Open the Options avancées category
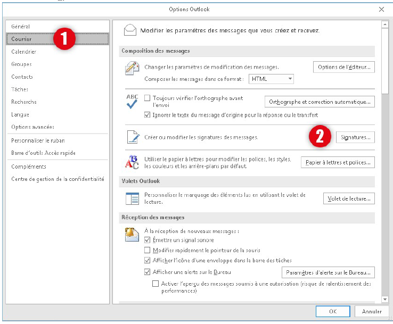 pyautogui.click(x=32, y=127)
